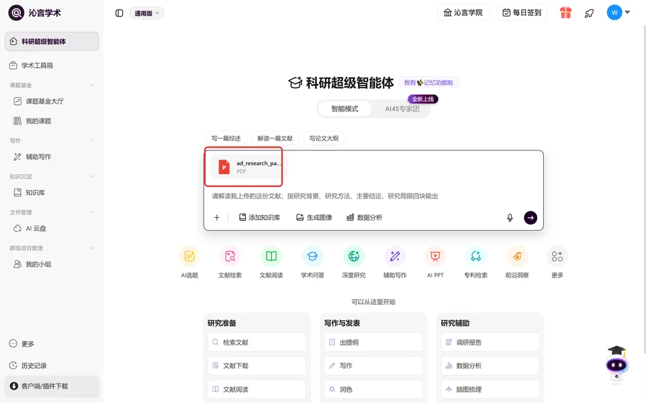Click the 写论文大纲 prompt chip
This screenshot has width=646, height=403.
point(324,139)
